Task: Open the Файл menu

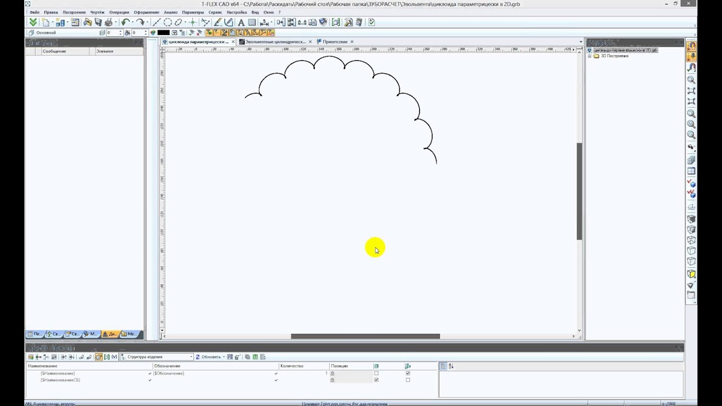Action: click(34, 12)
